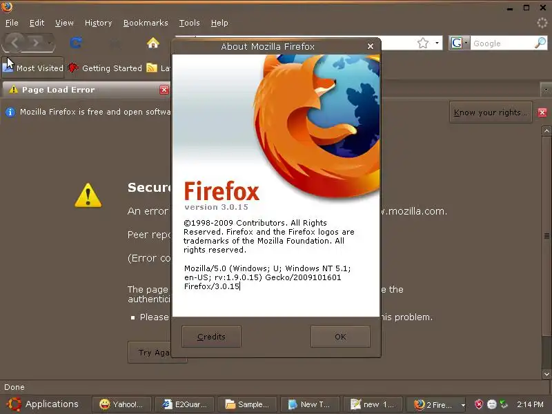This screenshot has height=414, width=552.
Task: Expand the location bar history dropdown
Action: pos(437,43)
